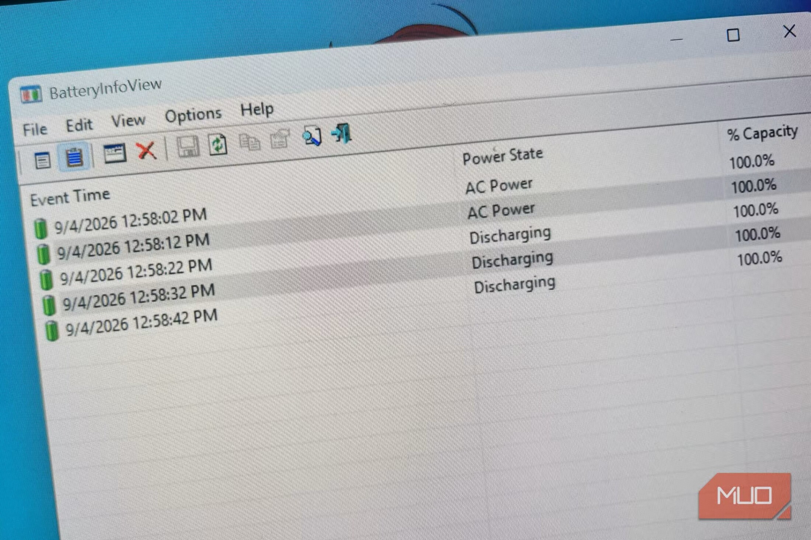Click the Show Battery Information toolbar icon
The image size is (811, 540).
coord(42,161)
